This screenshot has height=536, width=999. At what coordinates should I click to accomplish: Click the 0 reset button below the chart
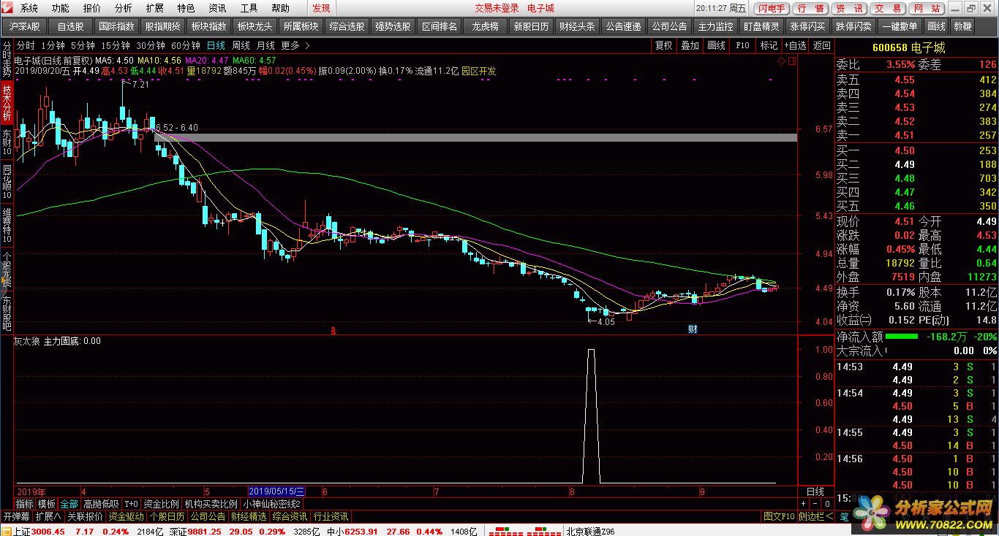(826, 504)
